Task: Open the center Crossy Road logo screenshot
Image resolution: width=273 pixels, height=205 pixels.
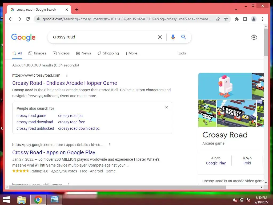Action: pos(236,113)
